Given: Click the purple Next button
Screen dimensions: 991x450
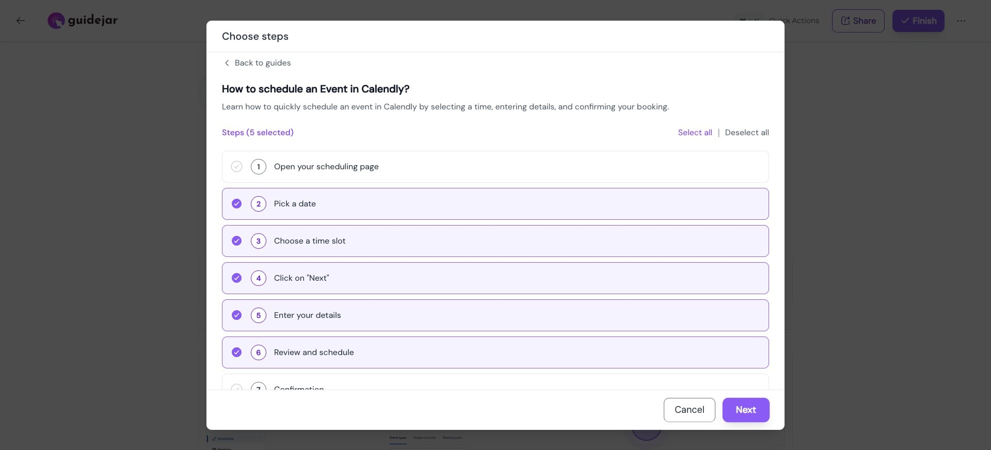Looking at the screenshot, I should coord(746,410).
